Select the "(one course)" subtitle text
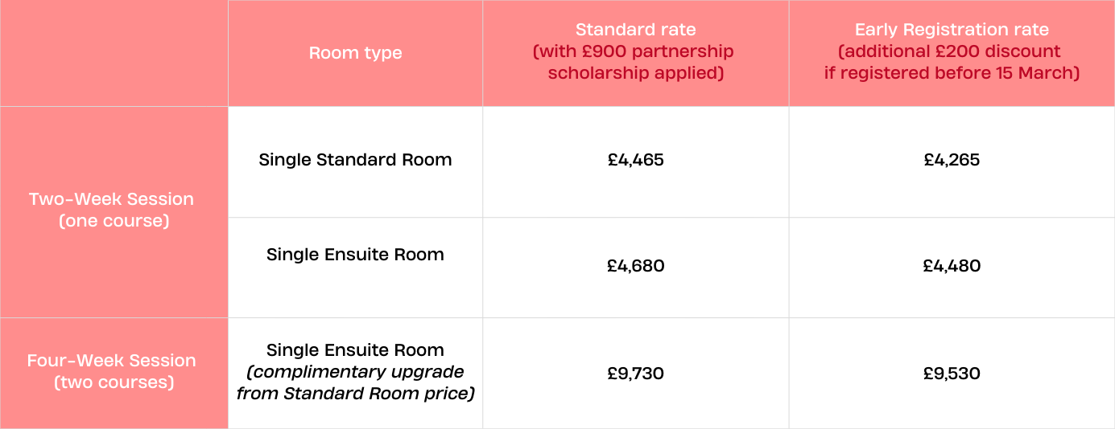 (114, 221)
